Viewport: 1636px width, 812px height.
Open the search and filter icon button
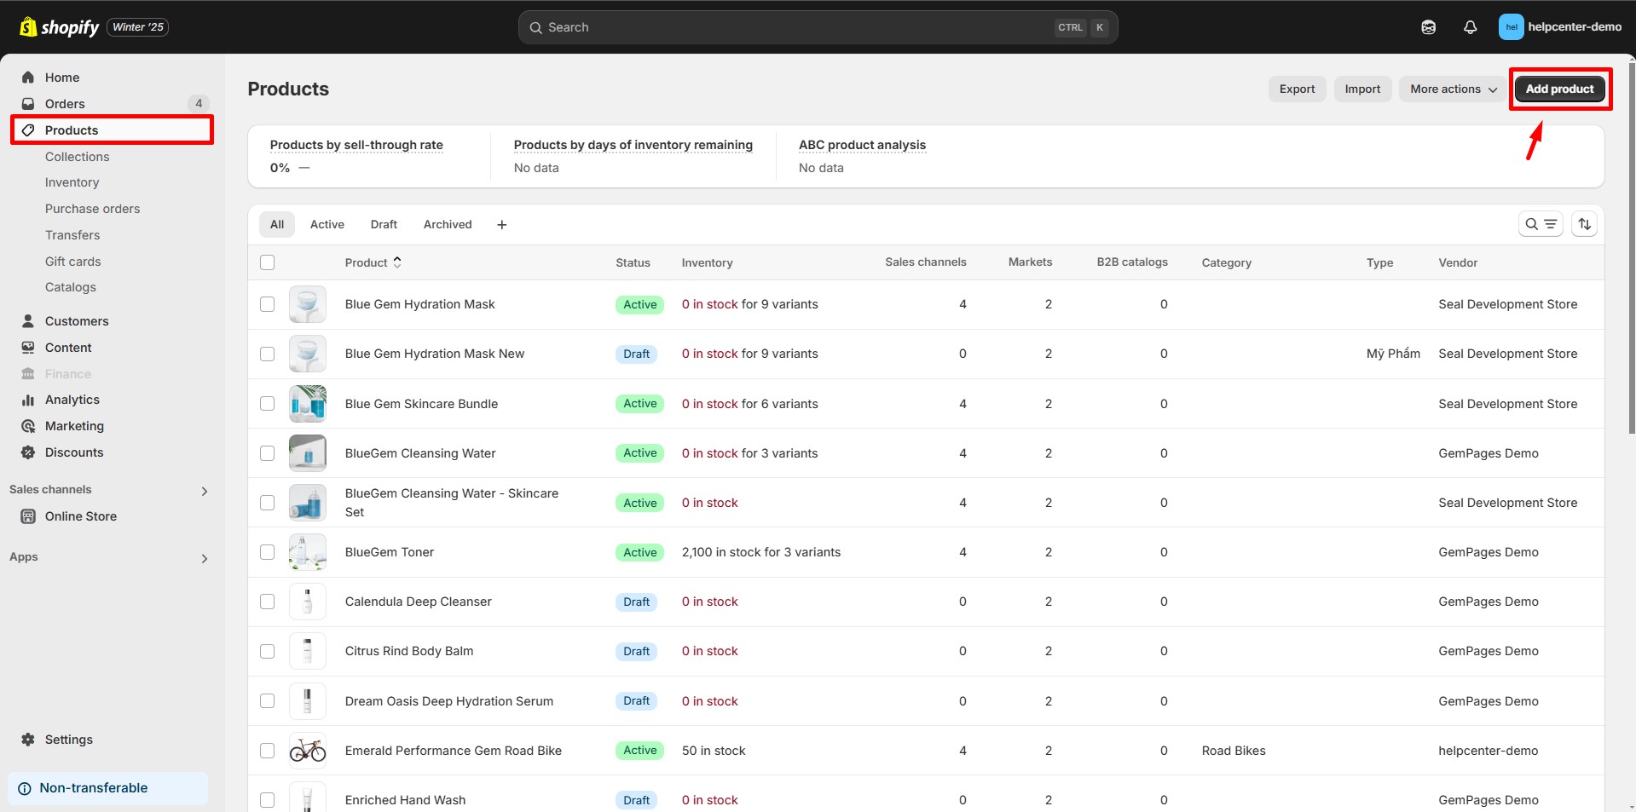[1541, 224]
